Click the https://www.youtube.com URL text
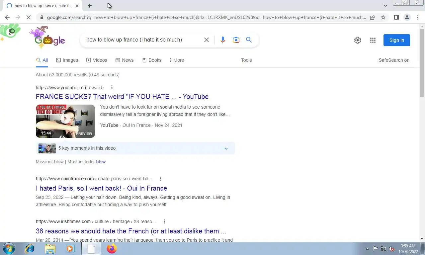Image resolution: width=425 pixels, height=255 pixels. tap(61, 88)
